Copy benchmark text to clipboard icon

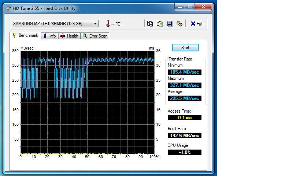(150, 24)
